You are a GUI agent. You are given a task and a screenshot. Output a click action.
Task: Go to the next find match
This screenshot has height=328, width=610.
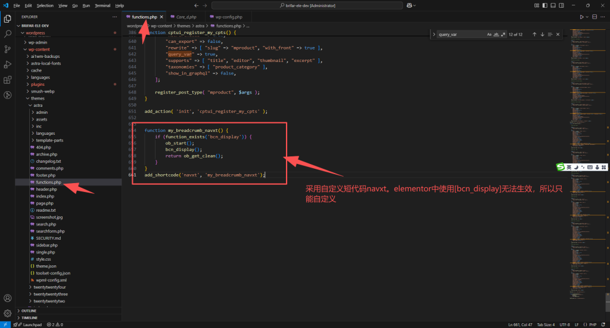tap(543, 35)
